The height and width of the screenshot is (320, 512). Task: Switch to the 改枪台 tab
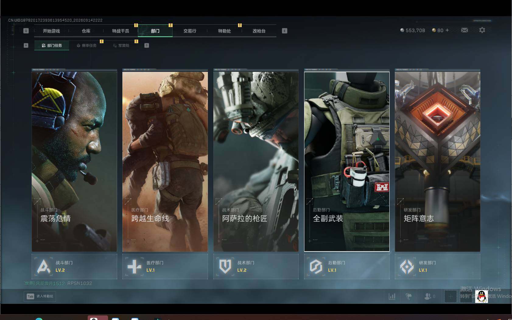(259, 31)
